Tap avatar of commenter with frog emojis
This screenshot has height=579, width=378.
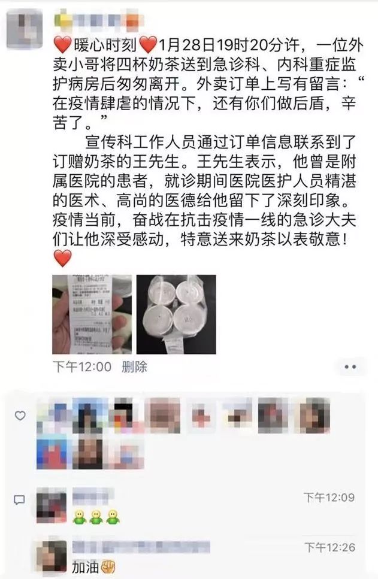[52, 505]
